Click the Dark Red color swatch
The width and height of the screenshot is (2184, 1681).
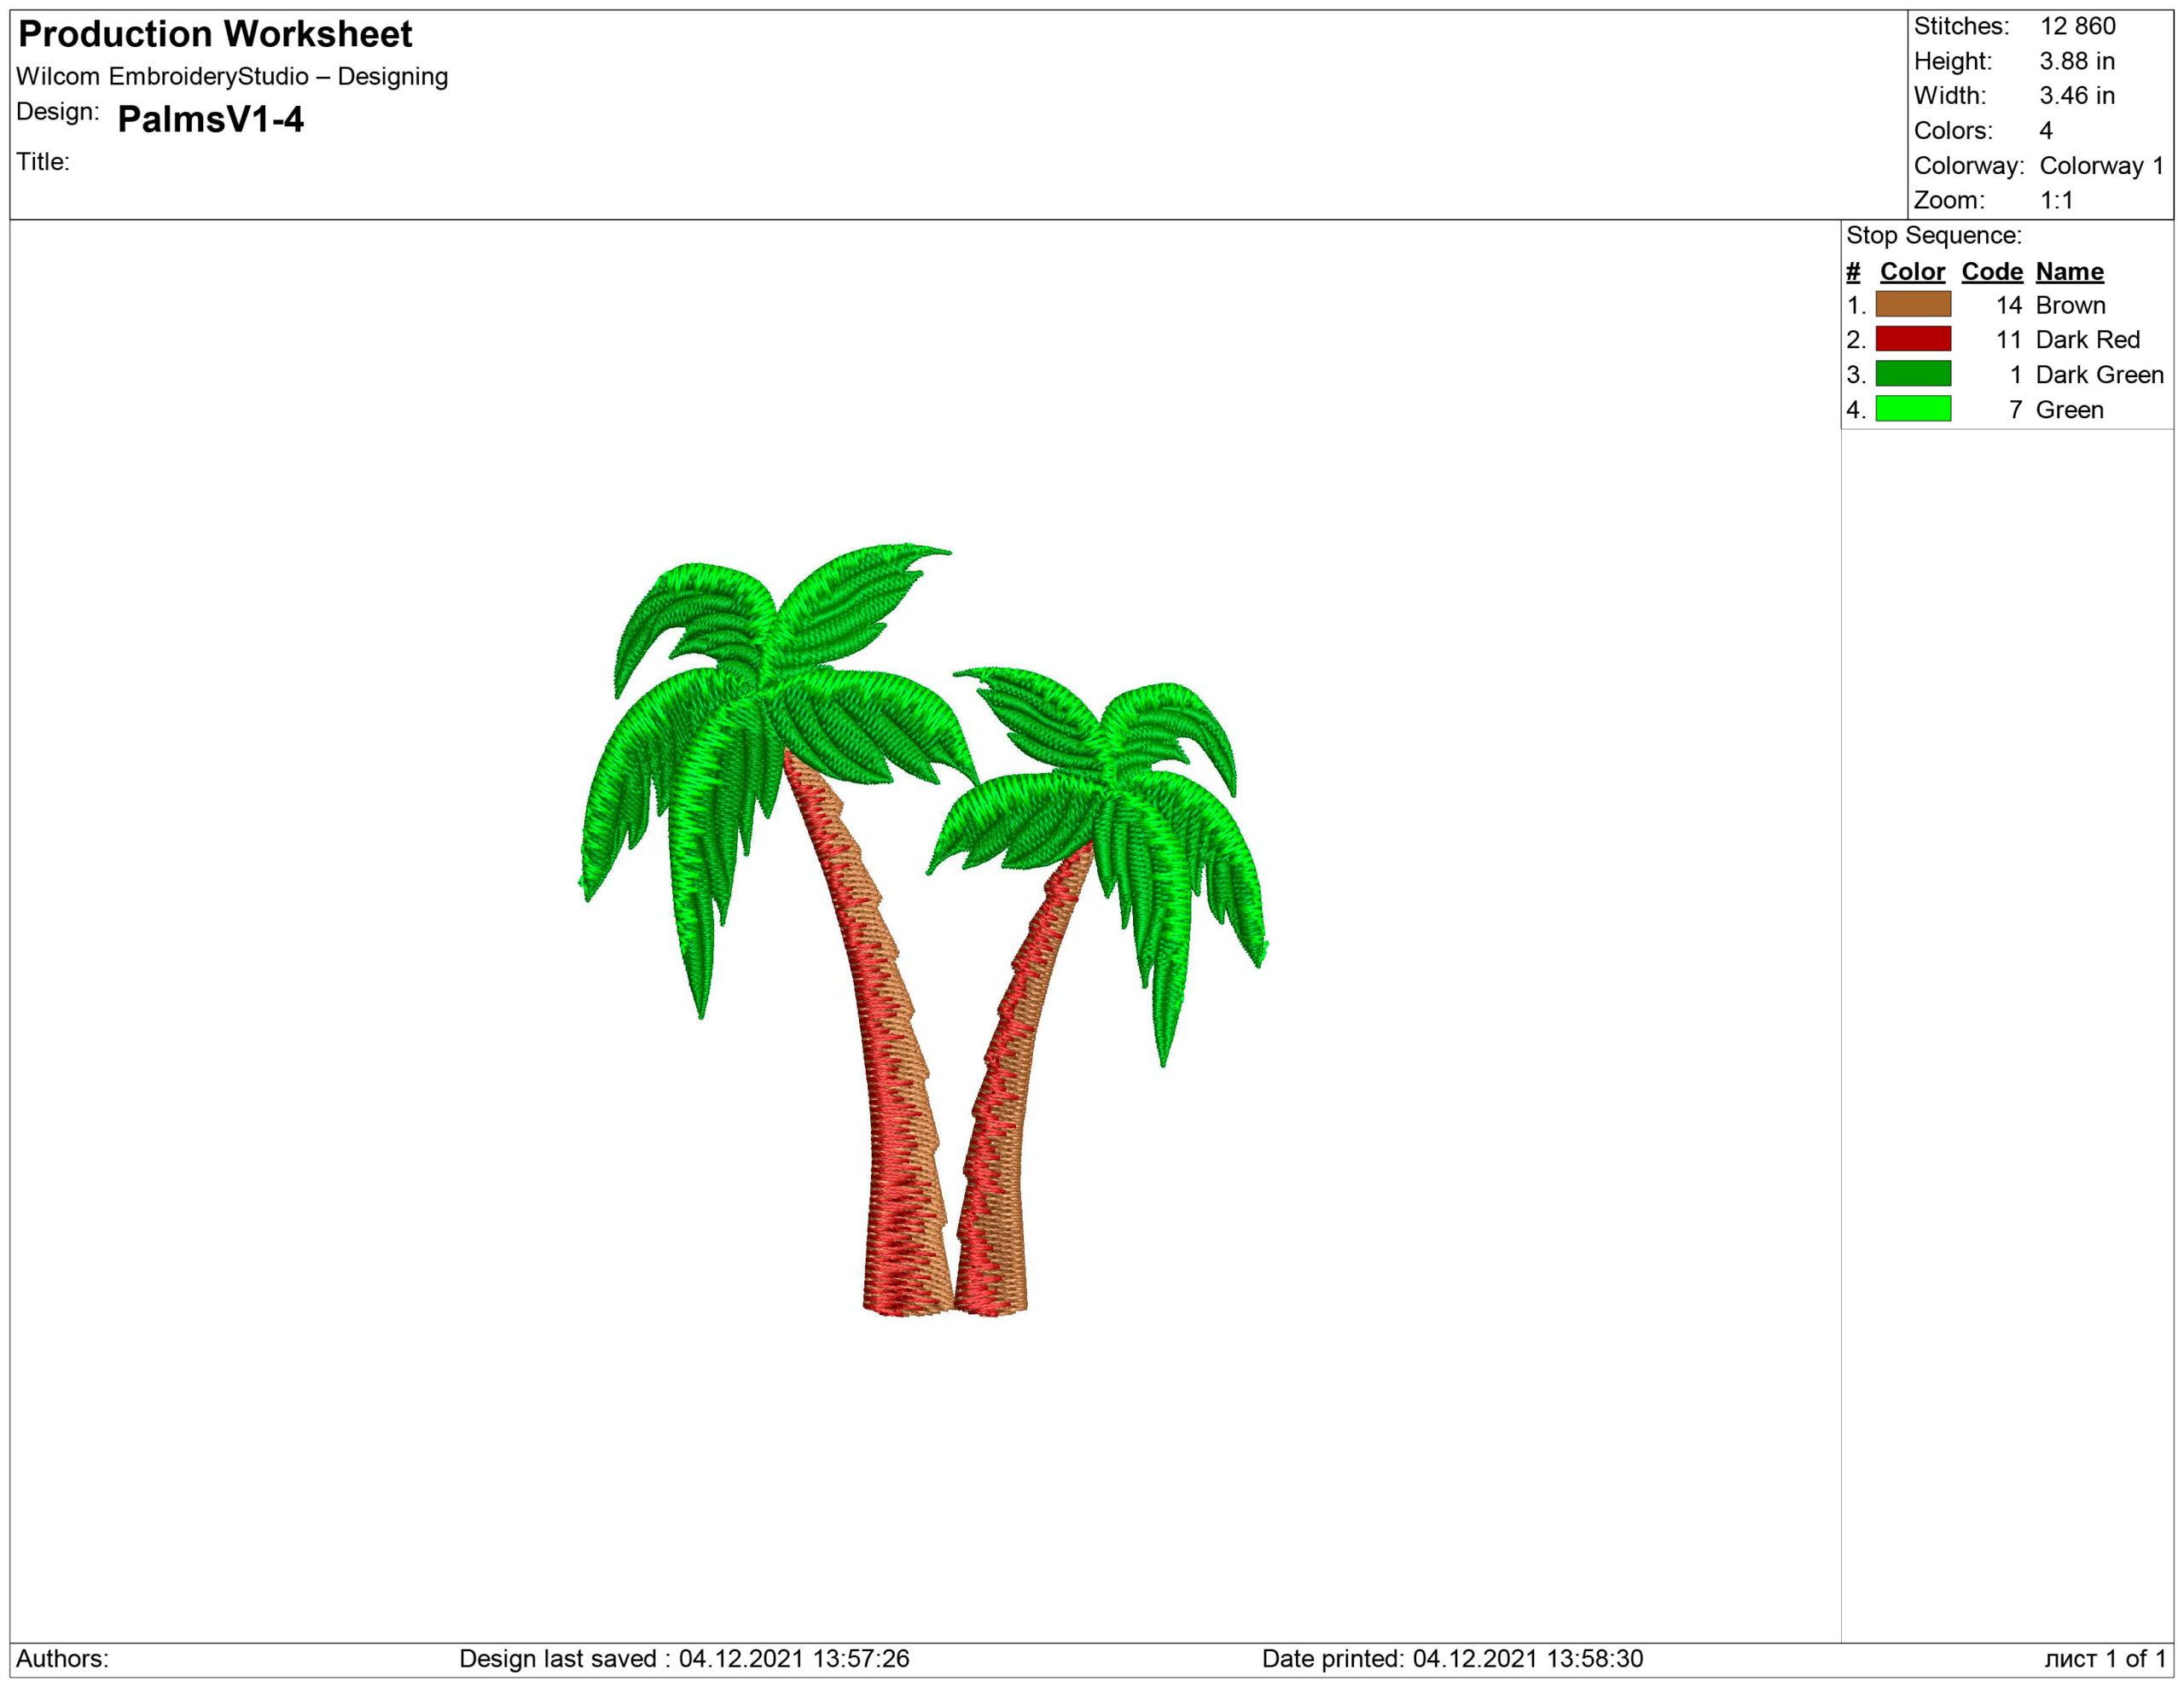point(1912,339)
